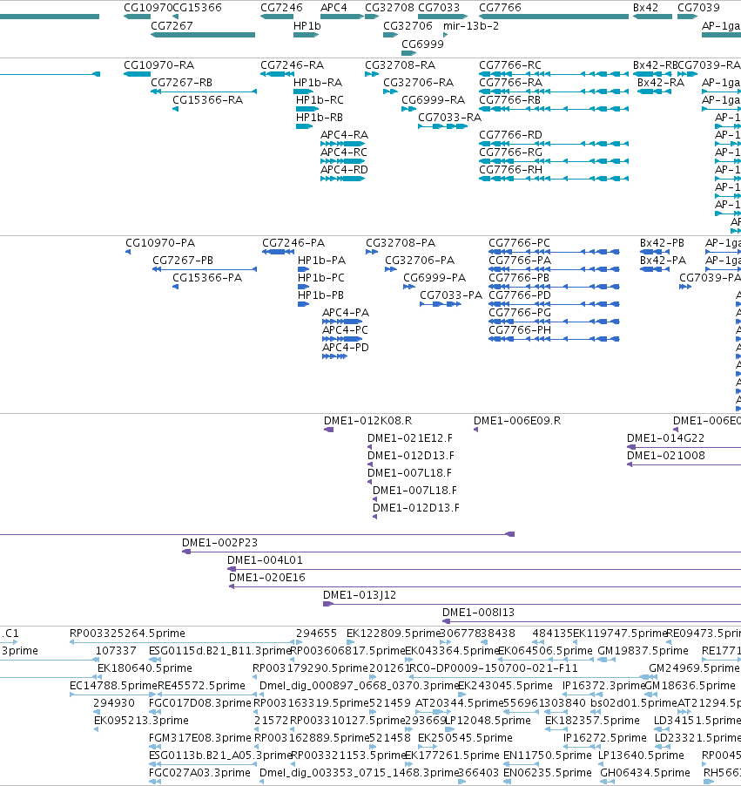Select the CG10970 gene label
Viewport: 741px width, 786px height.
click(x=148, y=8)
